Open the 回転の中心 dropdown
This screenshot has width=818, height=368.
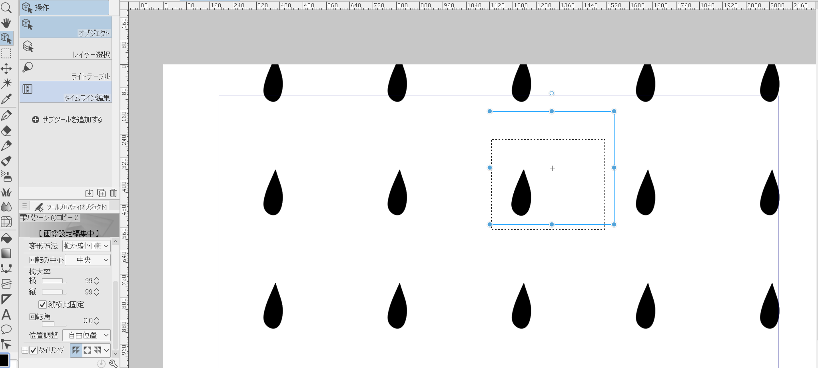88,260
